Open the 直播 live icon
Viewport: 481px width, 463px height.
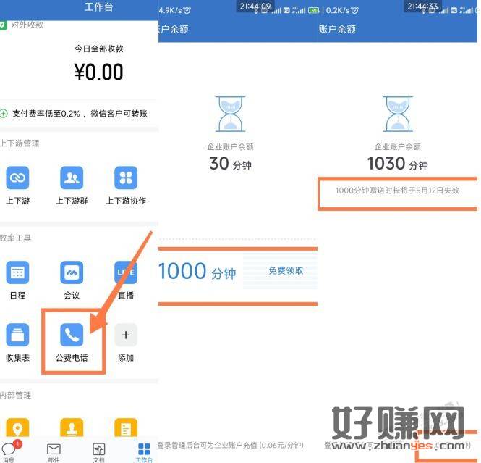coord(126,272)
